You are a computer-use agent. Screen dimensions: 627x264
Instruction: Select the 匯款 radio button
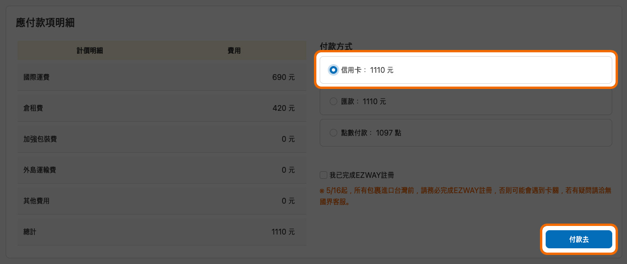[x=333, y=101]
